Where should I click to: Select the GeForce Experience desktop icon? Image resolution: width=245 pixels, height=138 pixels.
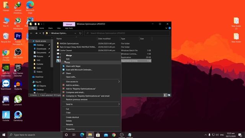click(6, 70)
